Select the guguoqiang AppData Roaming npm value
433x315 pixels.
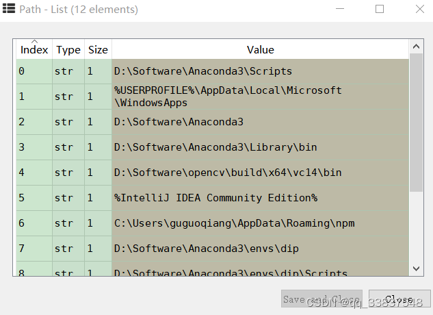(260, 223)
